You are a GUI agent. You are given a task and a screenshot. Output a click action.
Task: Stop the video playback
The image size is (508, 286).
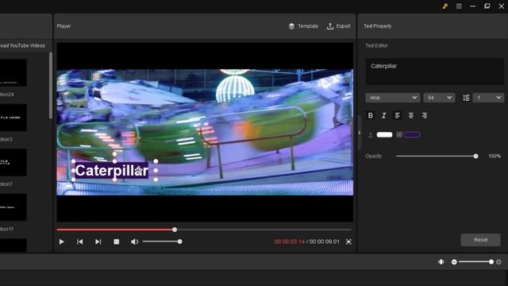point(117,242)
